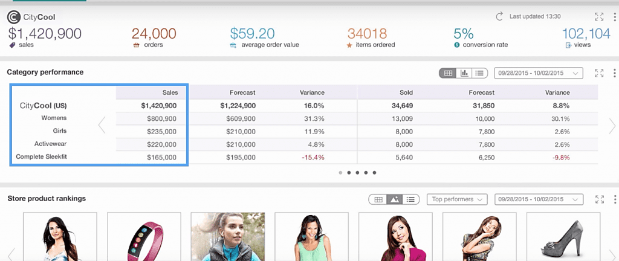Switch Category performance to list view

pyautogui.click(x=479, y=73)
